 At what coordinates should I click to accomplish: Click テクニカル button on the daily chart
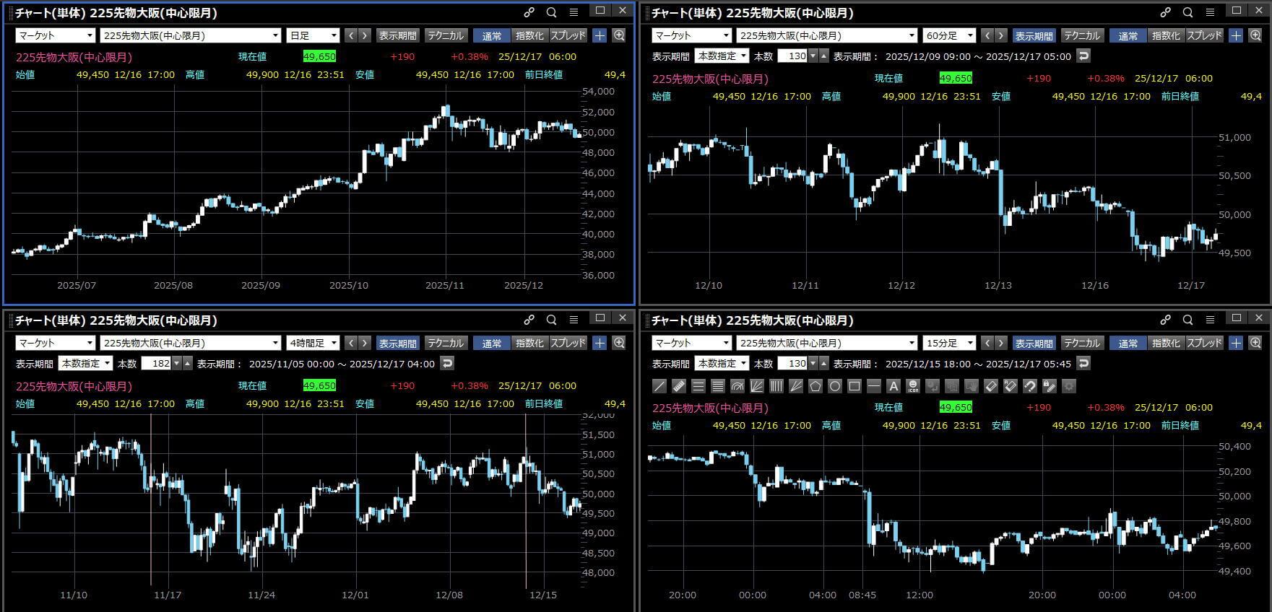445,35
